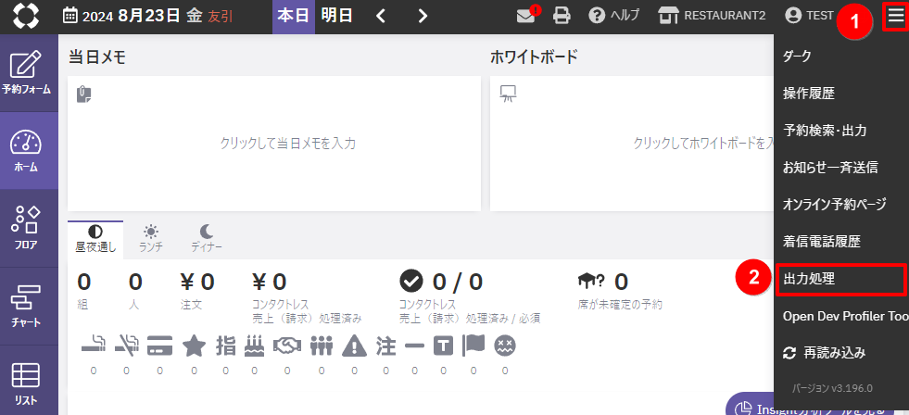Click the mail notification envelope icon
This screenshot has height=415, width=909.
pos(527,16)
